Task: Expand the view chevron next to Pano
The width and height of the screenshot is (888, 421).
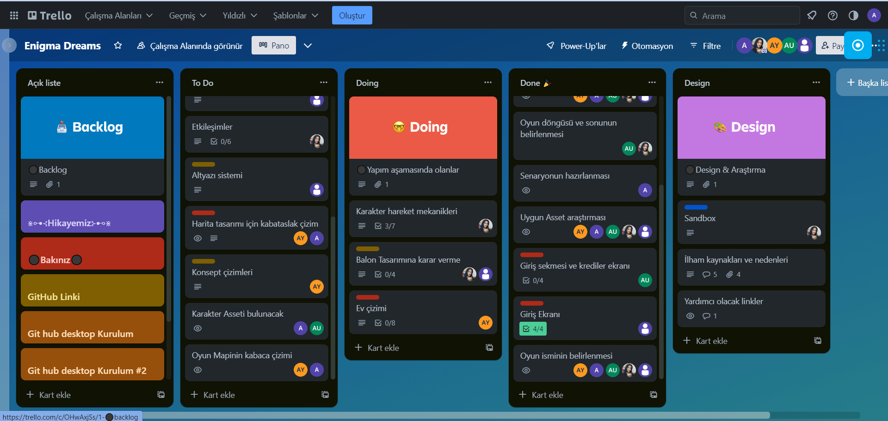Action: click(308, 46)
